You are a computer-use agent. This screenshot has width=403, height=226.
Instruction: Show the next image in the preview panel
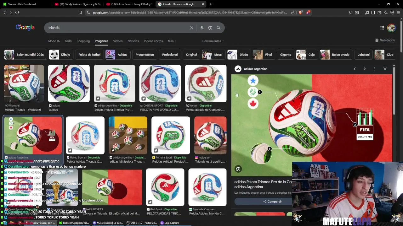[365, 69]
